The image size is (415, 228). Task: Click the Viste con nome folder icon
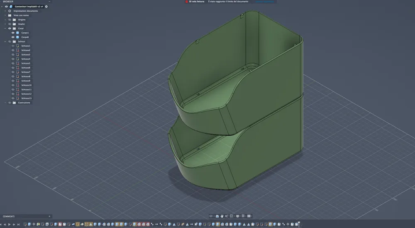[10, 15]
